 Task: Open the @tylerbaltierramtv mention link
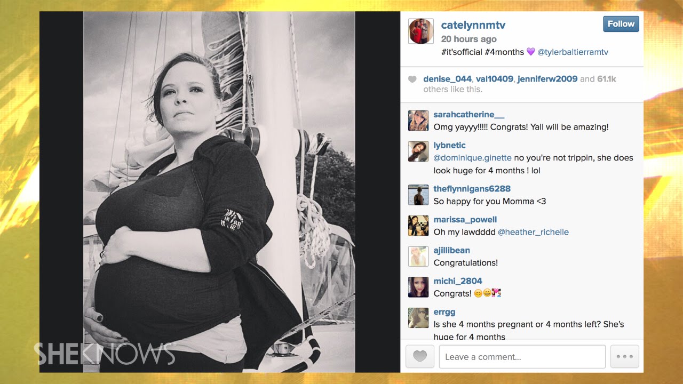pyautogui.click(x=573, y=52)
